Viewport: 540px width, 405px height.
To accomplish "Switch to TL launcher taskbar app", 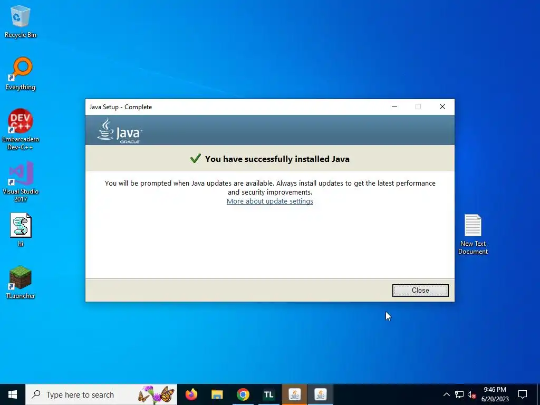I will [268, 394].
